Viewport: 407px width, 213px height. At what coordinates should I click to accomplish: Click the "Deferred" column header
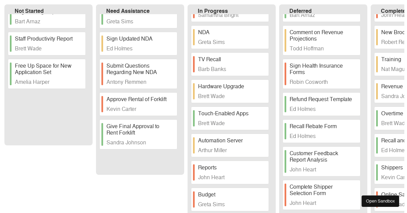(301, 11)
